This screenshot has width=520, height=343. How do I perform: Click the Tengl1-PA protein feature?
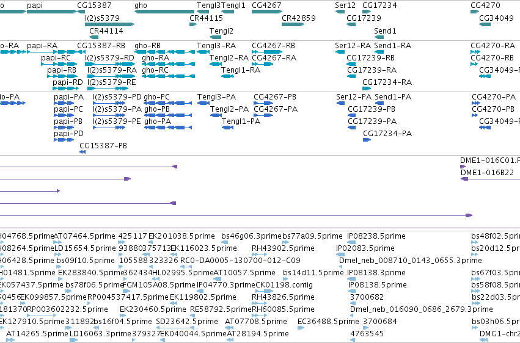click(x=227, y=128)
